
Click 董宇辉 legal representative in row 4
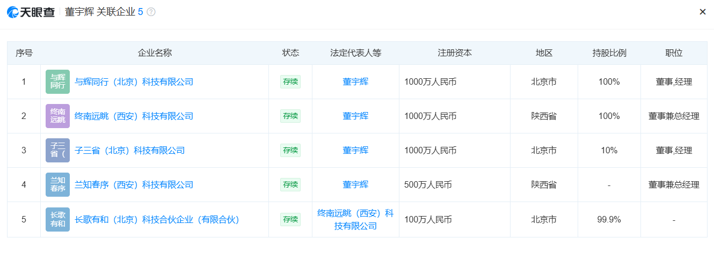pyautogui.click(x=355, y=185)
